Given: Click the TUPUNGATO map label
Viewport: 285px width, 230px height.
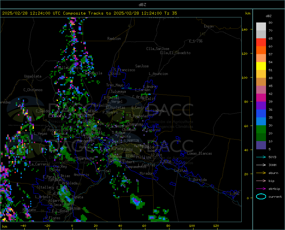Looking at the screenshot, I should (57, 180).
